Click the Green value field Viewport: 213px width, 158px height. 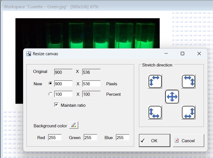(90, 137)
